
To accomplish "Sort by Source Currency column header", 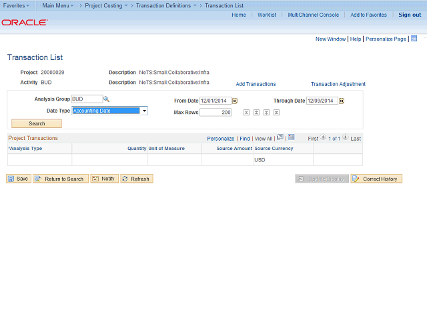I will [274, 148].
